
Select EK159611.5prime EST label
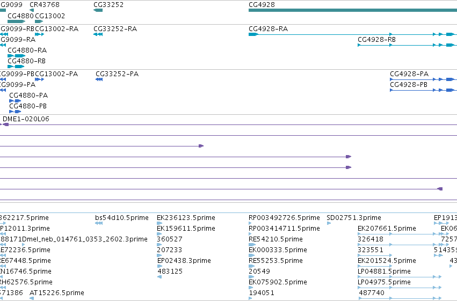[186, 229]
